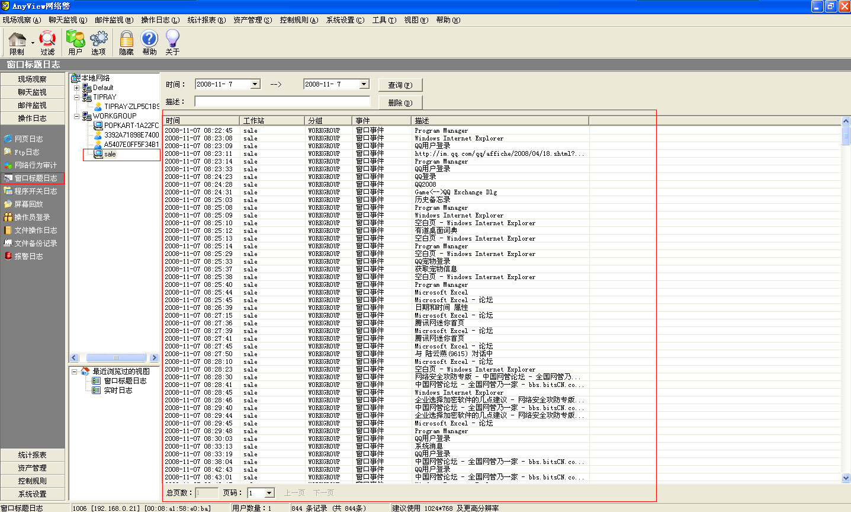The height and width of the screenshot is (512, 851).
Task: Select 窗口标题日志 in the sidebar
Action: 32,178
